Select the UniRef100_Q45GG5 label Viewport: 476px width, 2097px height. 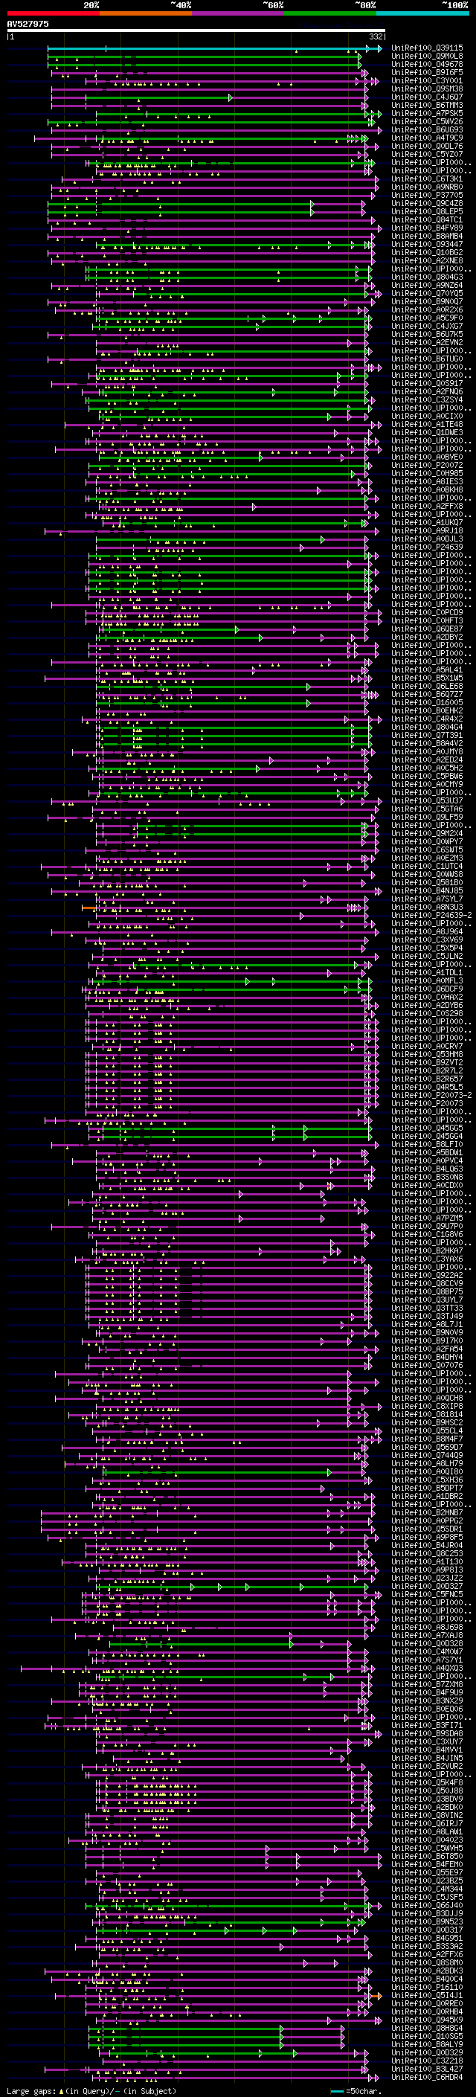click(x=427, y=1128)
